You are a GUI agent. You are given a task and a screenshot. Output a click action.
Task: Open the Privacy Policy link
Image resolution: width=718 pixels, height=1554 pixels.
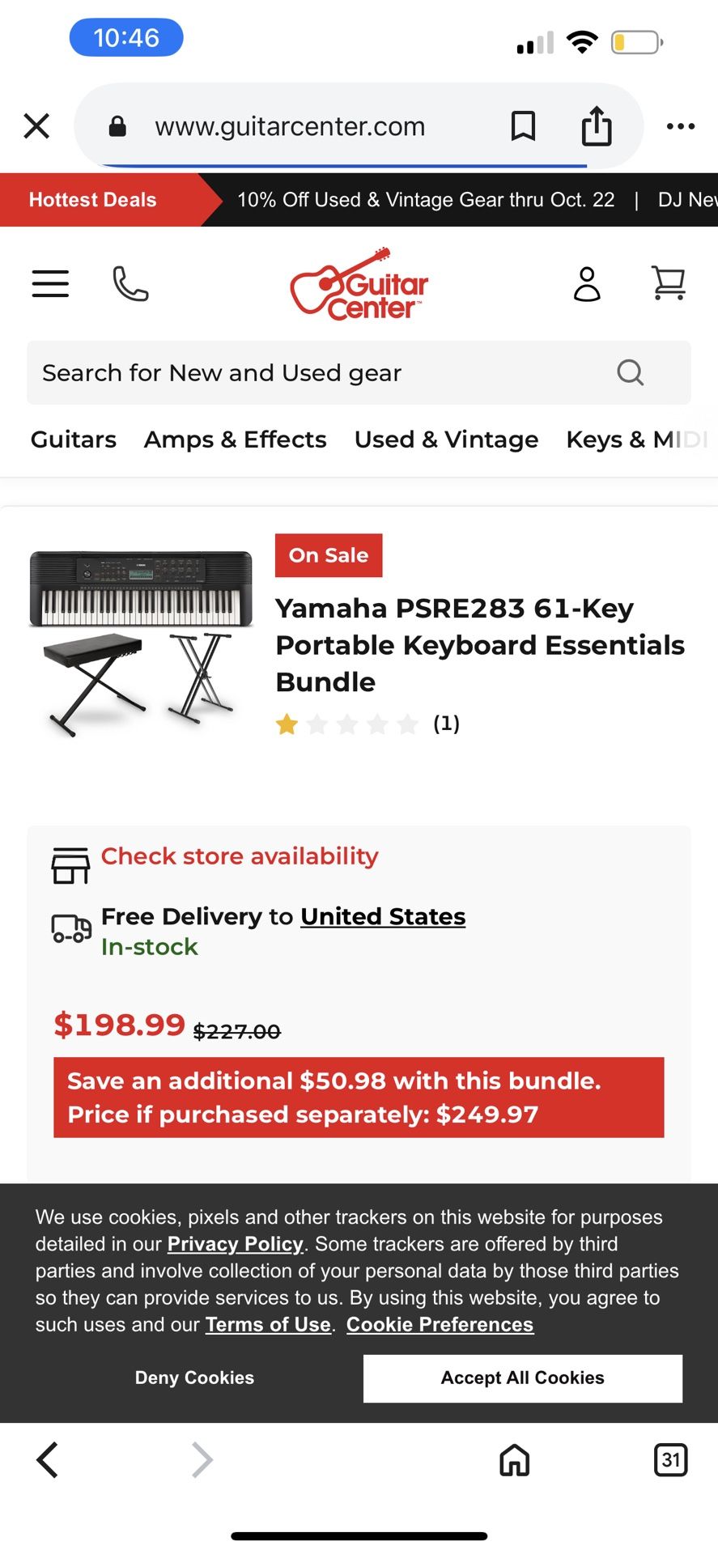(x=235, y=1244)
